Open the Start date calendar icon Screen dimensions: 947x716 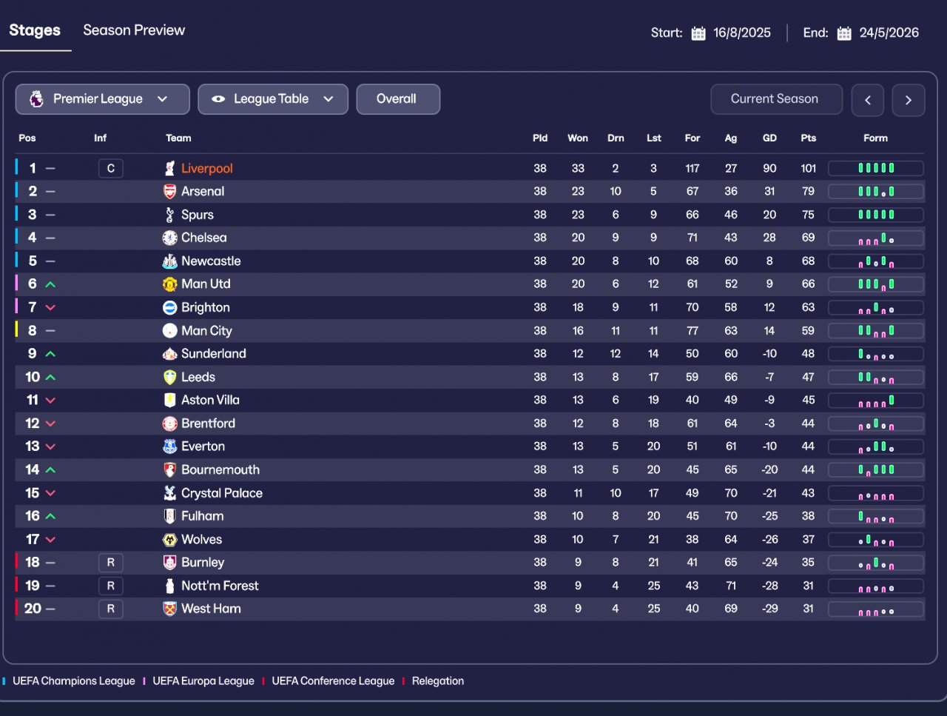coord(698,33)
